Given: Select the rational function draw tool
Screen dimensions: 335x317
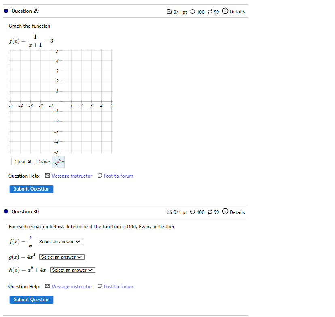Looking at the screenshot, I should pos(57,161).
